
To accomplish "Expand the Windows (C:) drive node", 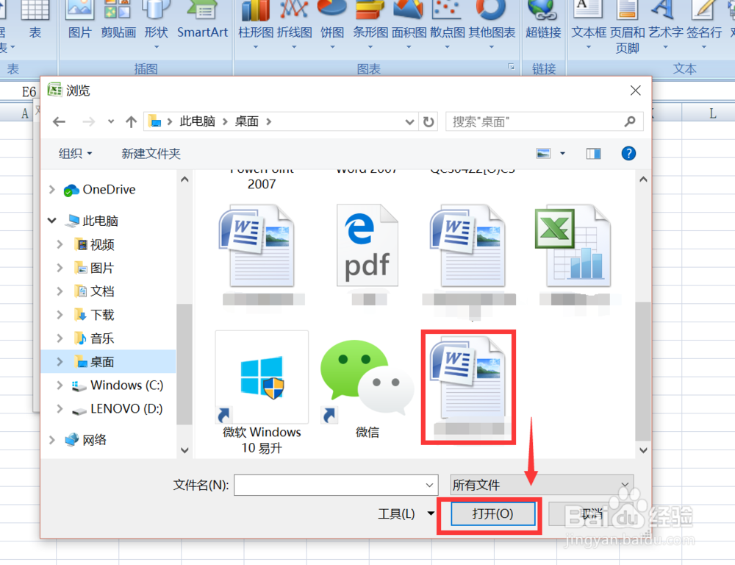I will point(60,385).
